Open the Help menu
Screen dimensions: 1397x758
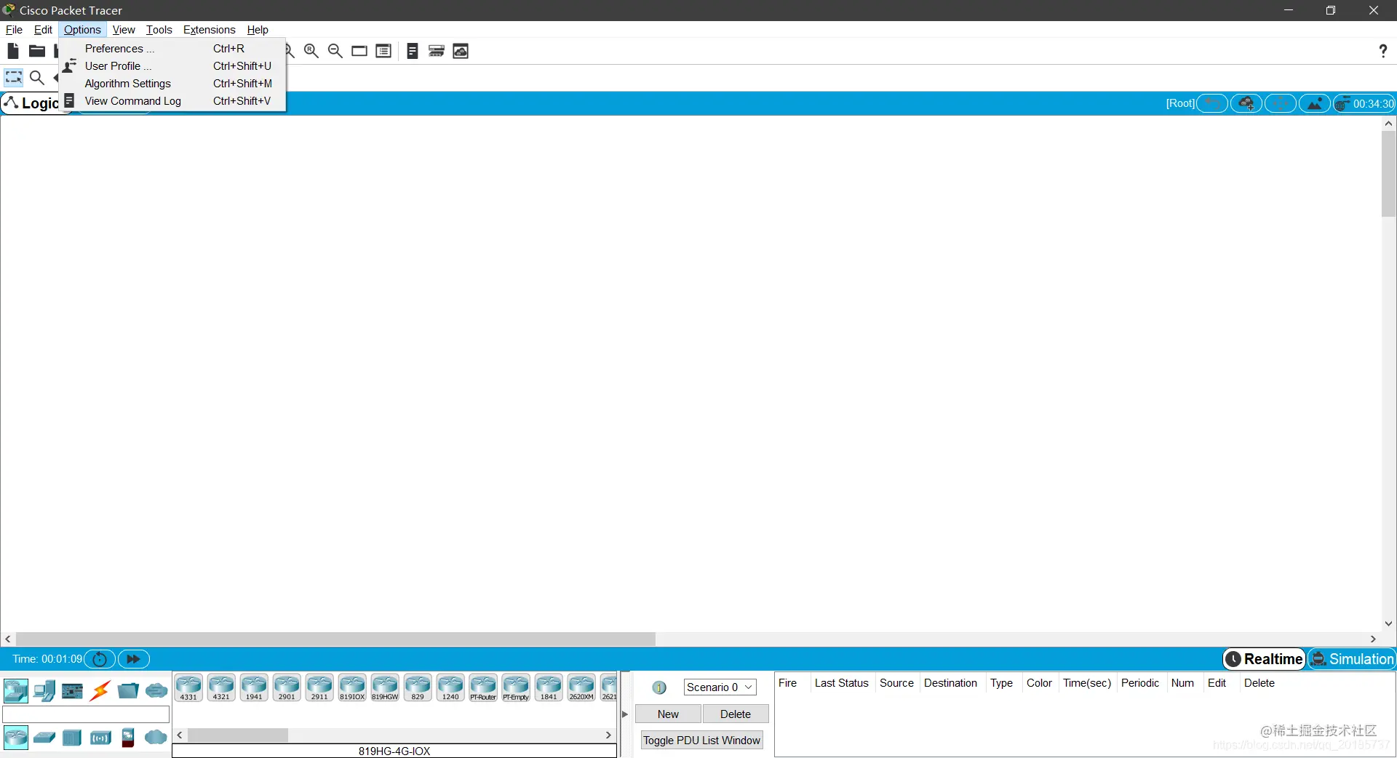click(x=258, y=30)
